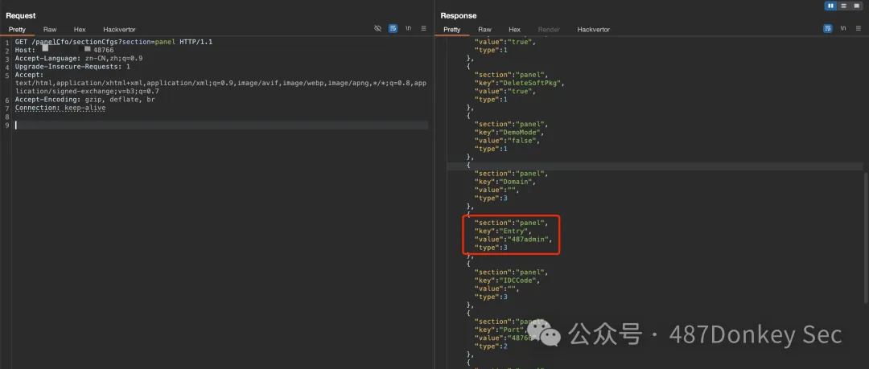Open Response panel options menu
This screenshot has width=869, height=369.
click(x=858, y=28)
